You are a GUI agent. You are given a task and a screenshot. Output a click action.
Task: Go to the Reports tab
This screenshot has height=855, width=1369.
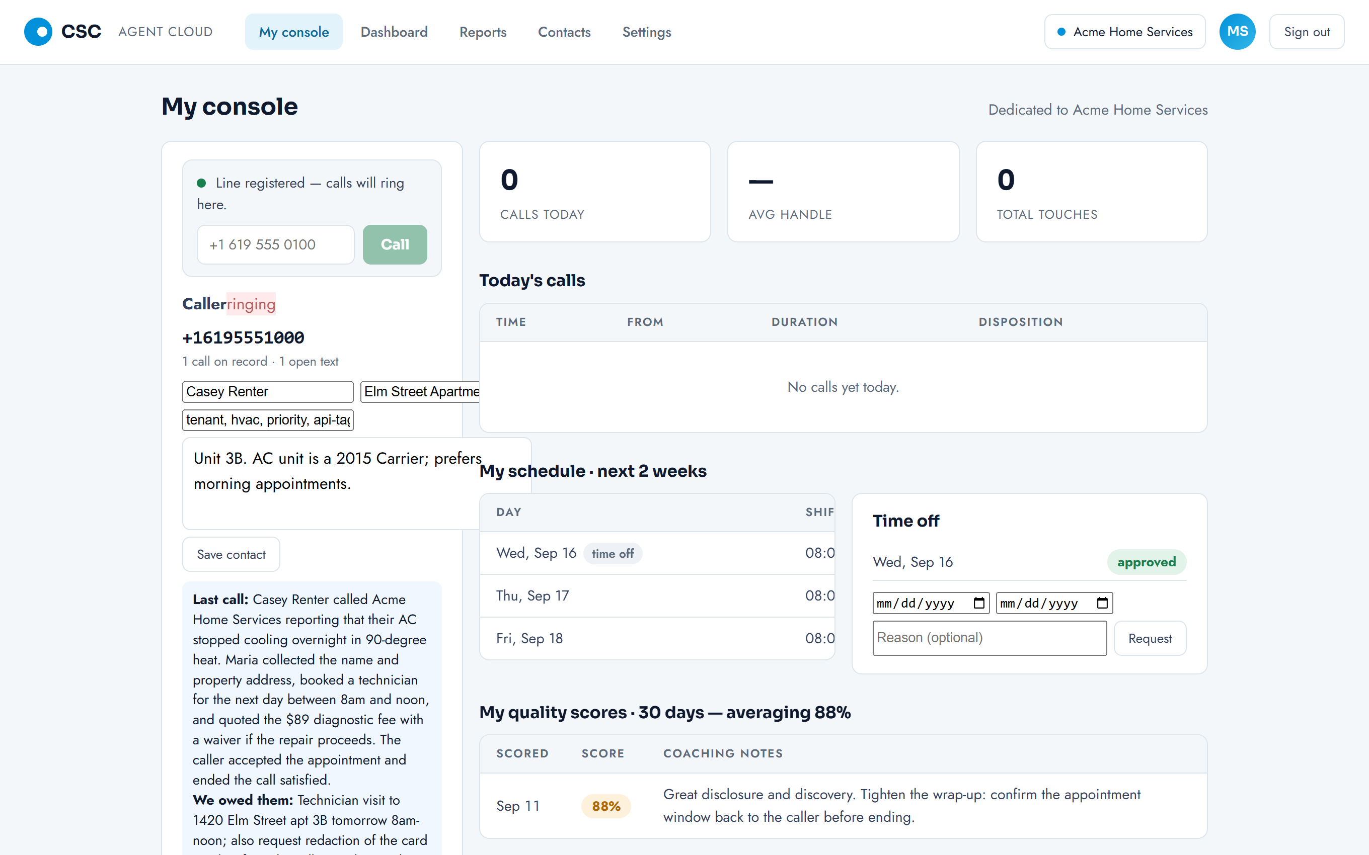click(x=483, y=32)
